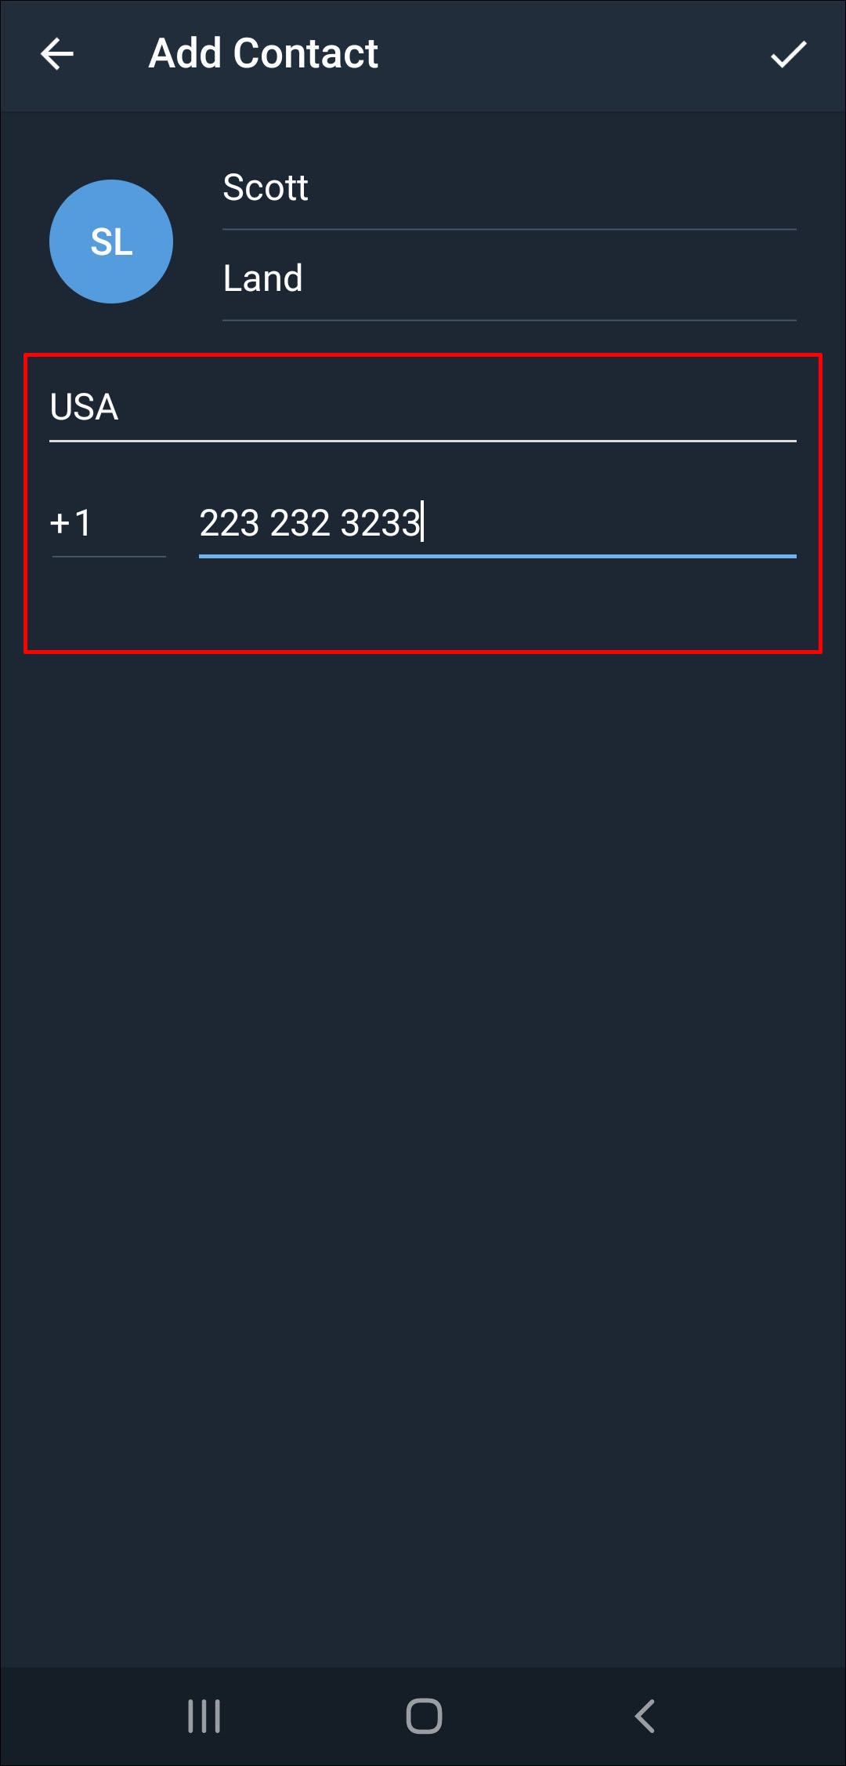Open Android recent apps navigation button

pos(204,1716)
